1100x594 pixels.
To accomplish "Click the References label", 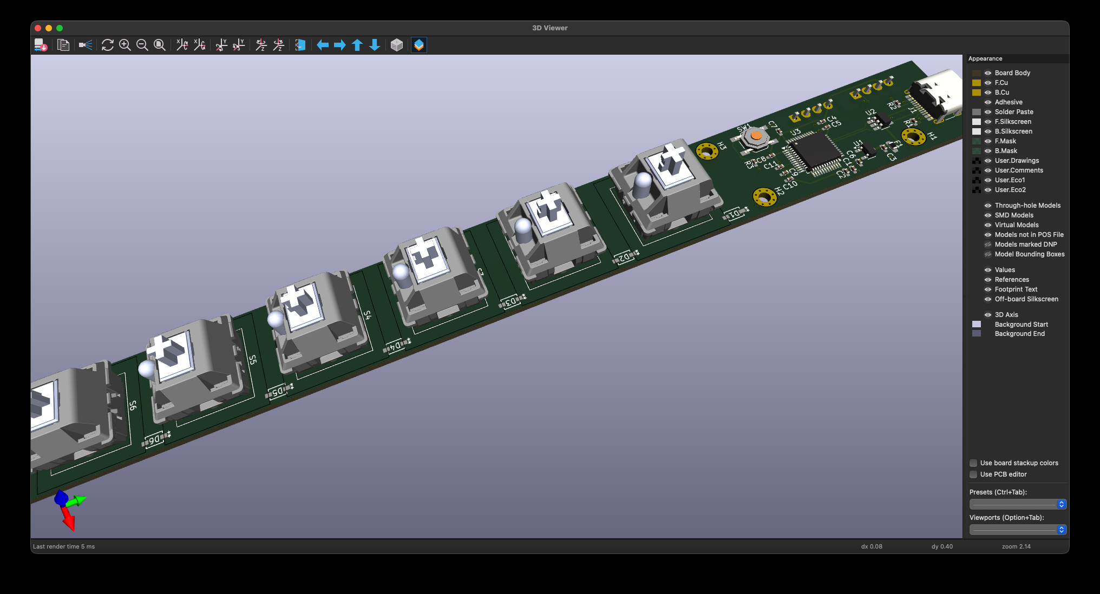I will (1012, 280).
